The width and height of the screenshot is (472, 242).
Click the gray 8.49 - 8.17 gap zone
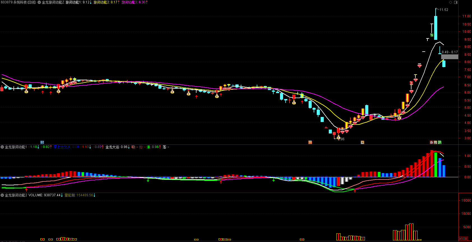(x=450, y=57)
